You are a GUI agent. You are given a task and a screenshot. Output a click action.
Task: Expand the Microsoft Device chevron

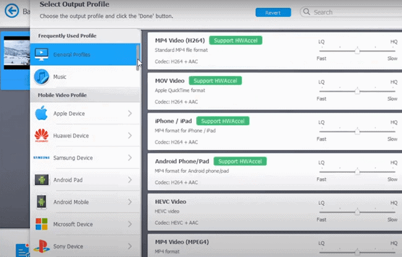coord(130,224)
